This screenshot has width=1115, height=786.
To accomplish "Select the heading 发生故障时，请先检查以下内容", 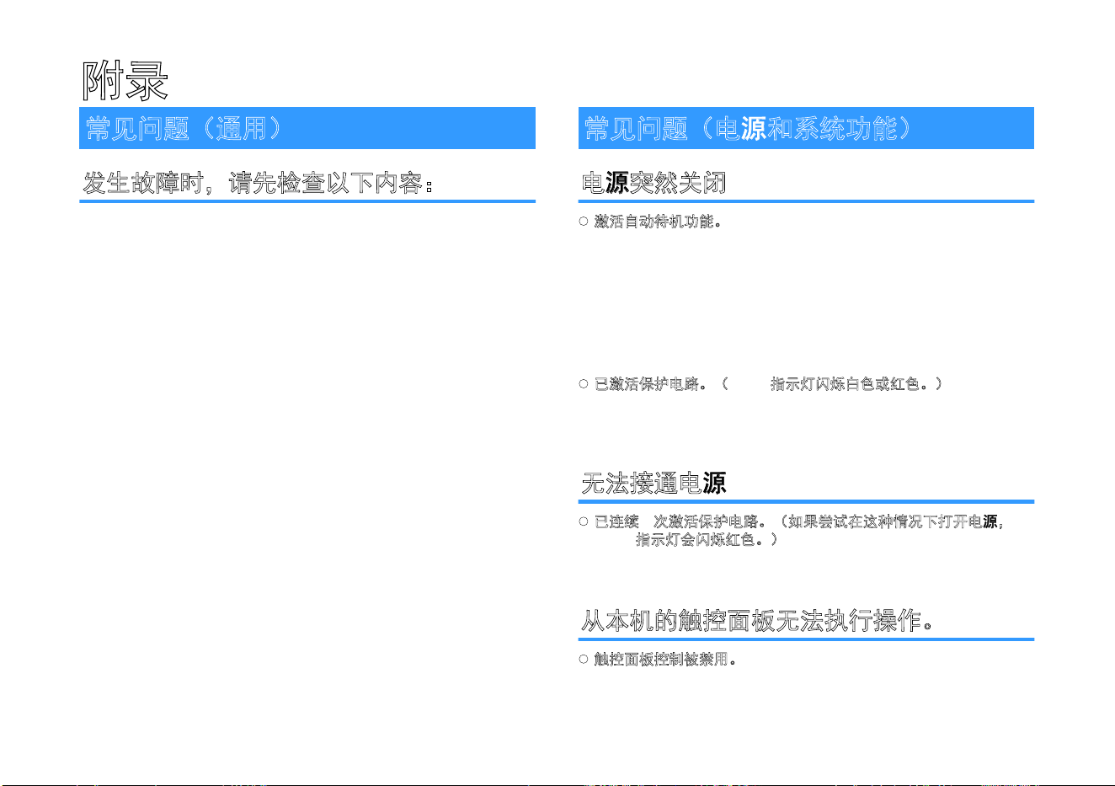I will [258, 183].
